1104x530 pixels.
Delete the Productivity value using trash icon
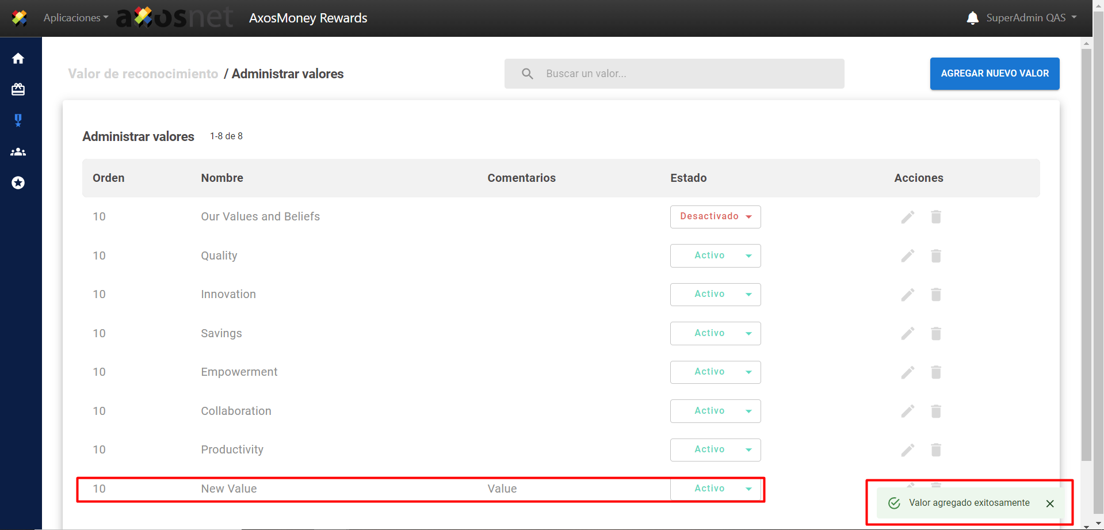click(x=936, y=450)
